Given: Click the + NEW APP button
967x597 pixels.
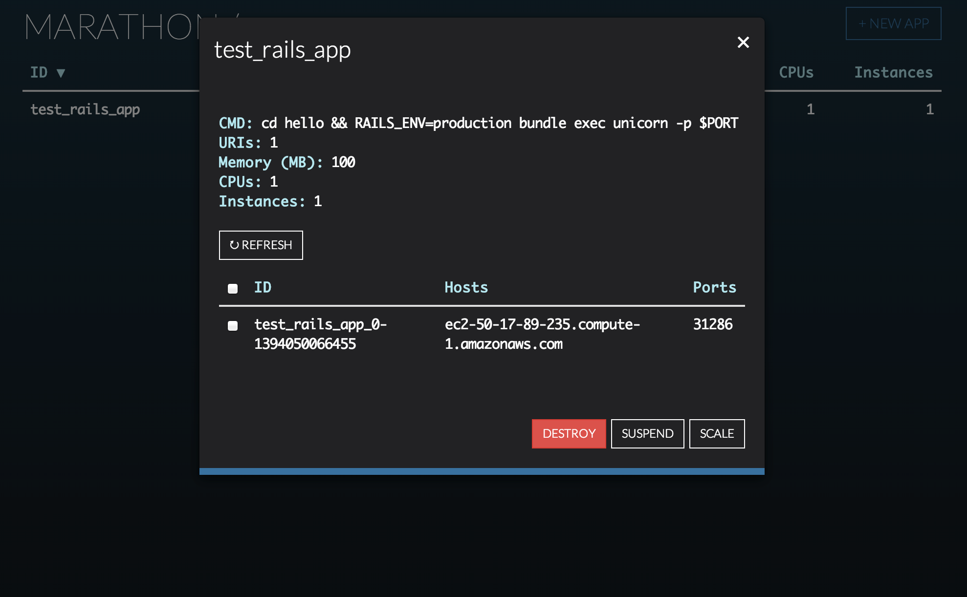Looking at the screenshot, I should pyautogui.click(x=893, y=23).
